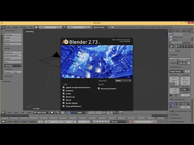Toggle the 3D manipulator axes icon
The width and height of the screenshot is (194, 145).
point(66,112)
